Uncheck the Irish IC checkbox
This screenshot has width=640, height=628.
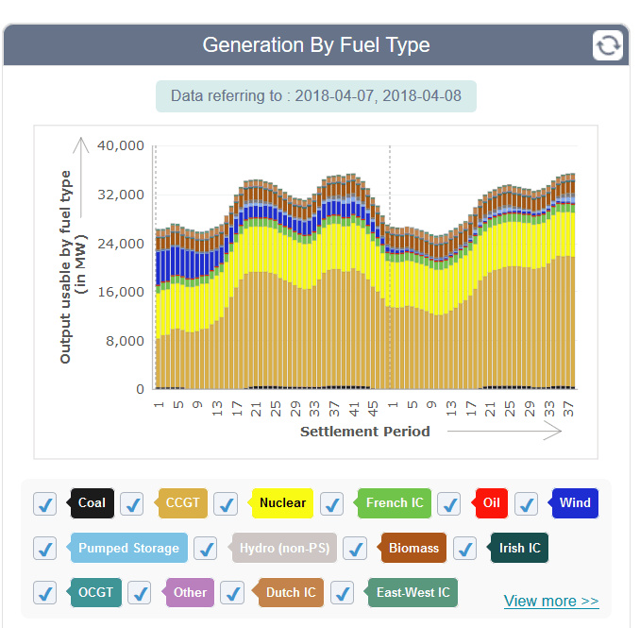(465, 549)
